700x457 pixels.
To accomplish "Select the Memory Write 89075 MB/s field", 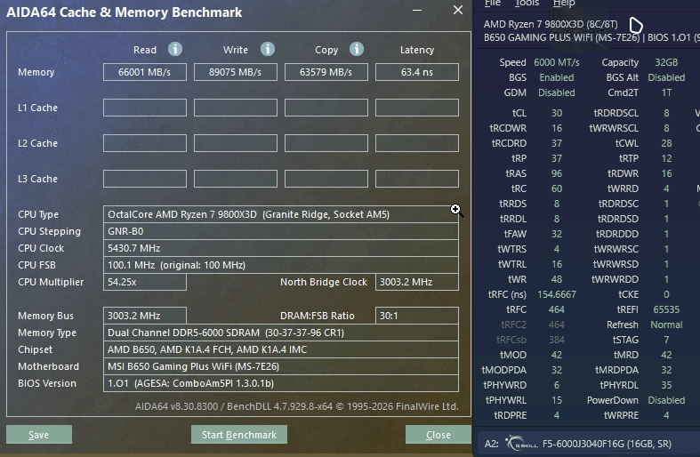I will 236,72.
